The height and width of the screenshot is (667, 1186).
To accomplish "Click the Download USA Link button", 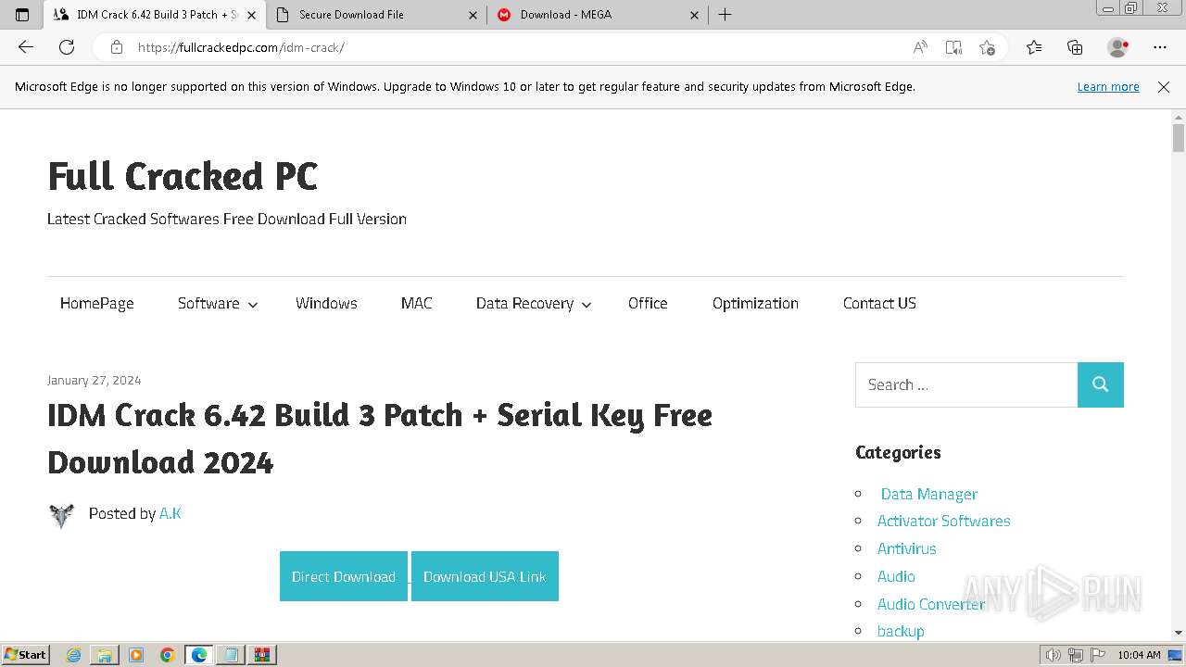I will (485, 576).
